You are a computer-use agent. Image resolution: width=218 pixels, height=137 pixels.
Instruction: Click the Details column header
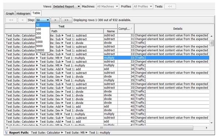(177, 29)
